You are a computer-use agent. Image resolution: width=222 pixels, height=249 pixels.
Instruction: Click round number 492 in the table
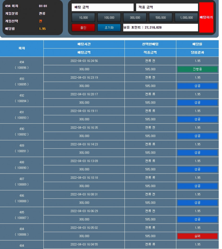pyautogui.click(x=22, y=95)
